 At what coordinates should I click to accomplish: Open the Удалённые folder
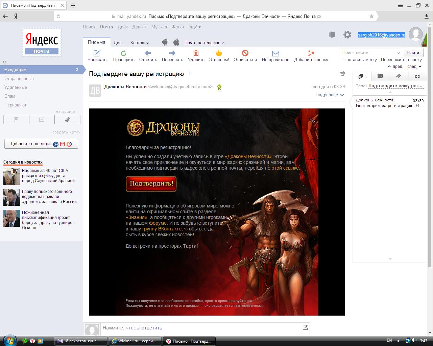[16, 87]
